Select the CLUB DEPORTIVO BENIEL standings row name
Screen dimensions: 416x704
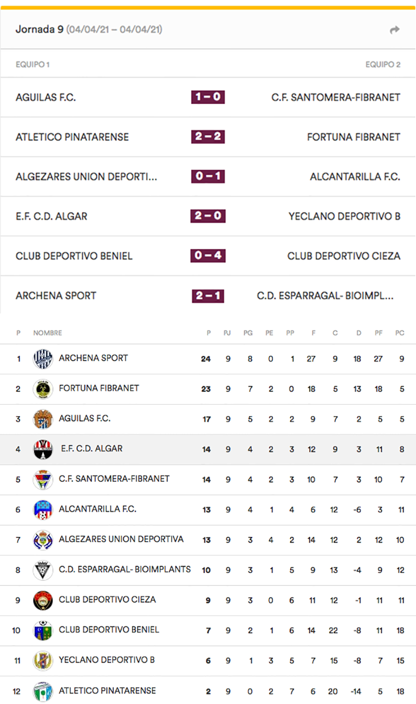tap(109, 630)
